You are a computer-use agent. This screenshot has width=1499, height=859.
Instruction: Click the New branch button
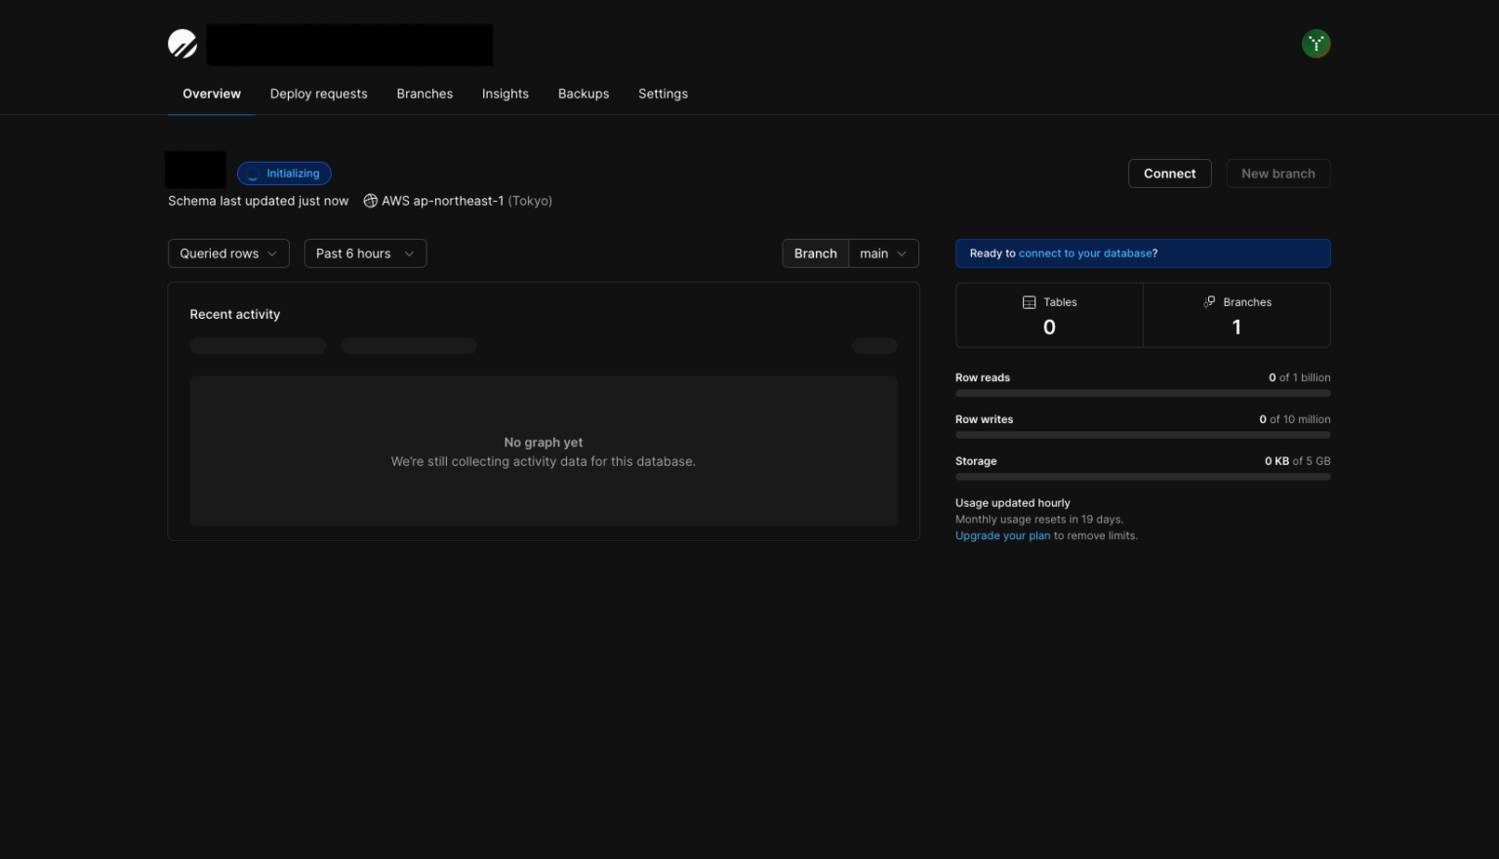click(1277, 174)
